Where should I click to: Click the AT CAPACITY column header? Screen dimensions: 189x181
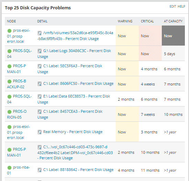click(x=173, y=21)
